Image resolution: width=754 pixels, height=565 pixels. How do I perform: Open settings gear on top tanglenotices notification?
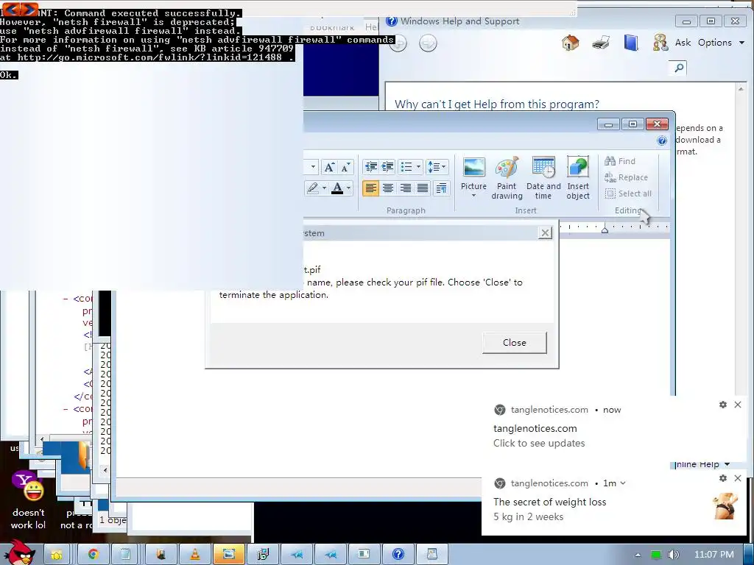click(x=723, y=405)
